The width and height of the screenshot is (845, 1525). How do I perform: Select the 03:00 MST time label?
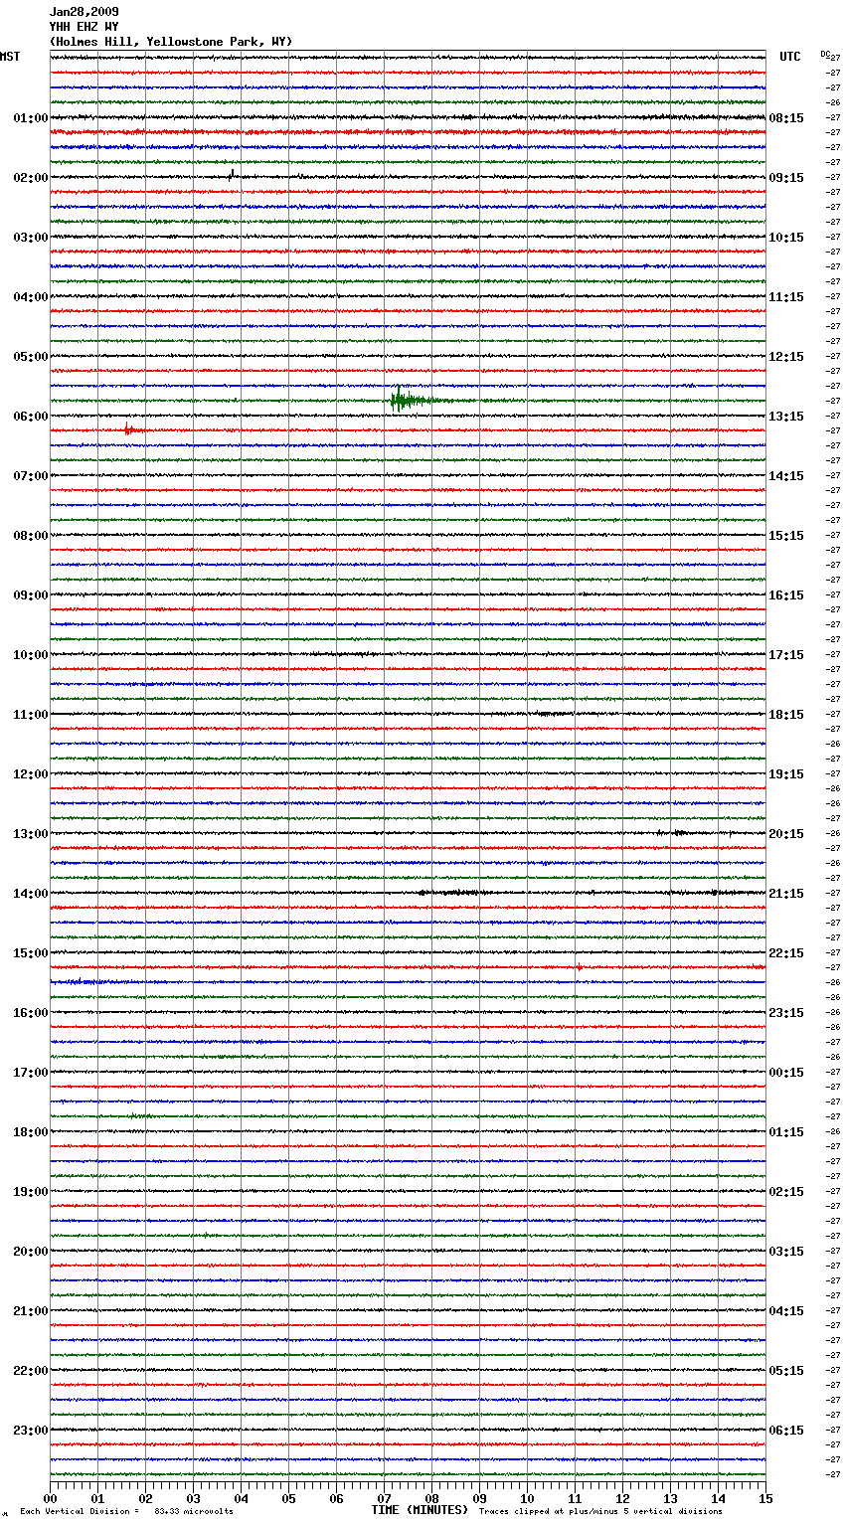tap(30, 238)
